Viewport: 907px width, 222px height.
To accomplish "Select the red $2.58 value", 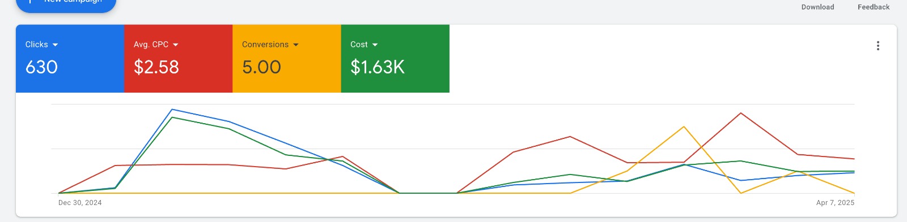I will [156, 67].
